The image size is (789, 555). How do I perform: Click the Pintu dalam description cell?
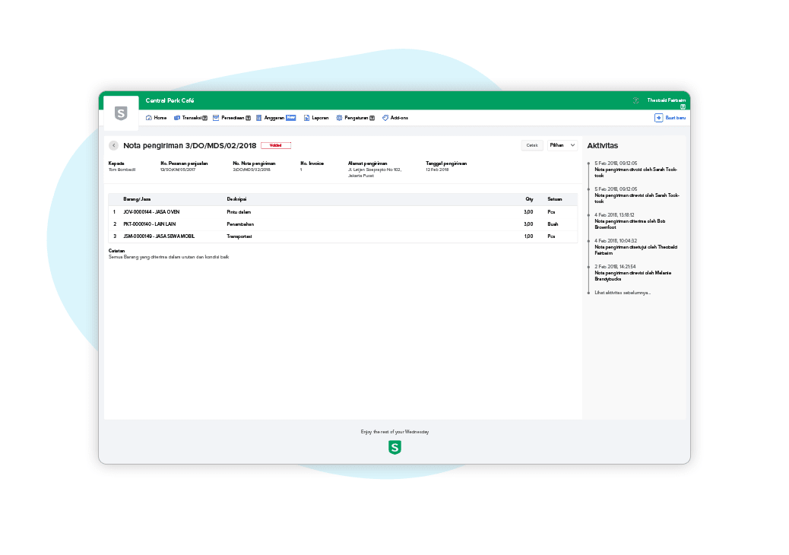[x=239, y=212]
